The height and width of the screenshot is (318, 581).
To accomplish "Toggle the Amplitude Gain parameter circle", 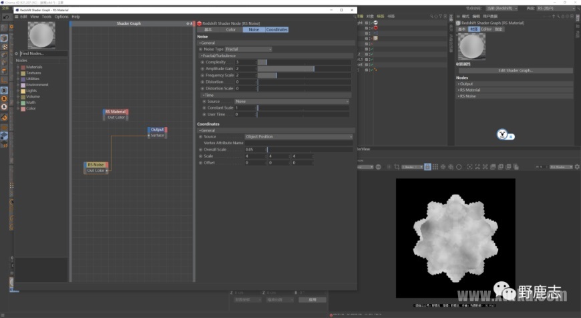I will (x=202, y=69).
